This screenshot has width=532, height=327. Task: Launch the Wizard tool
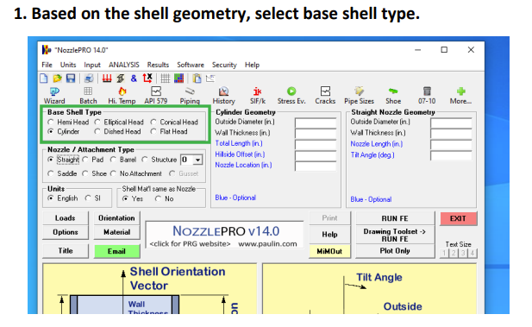(54, 96)
